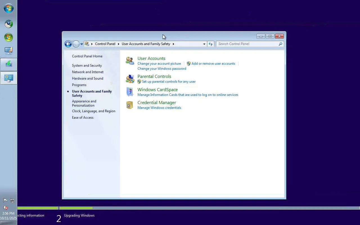Select User Accounts and Family Safety in sidebar
Screen dimensions: 360x225
coord(92,93)
